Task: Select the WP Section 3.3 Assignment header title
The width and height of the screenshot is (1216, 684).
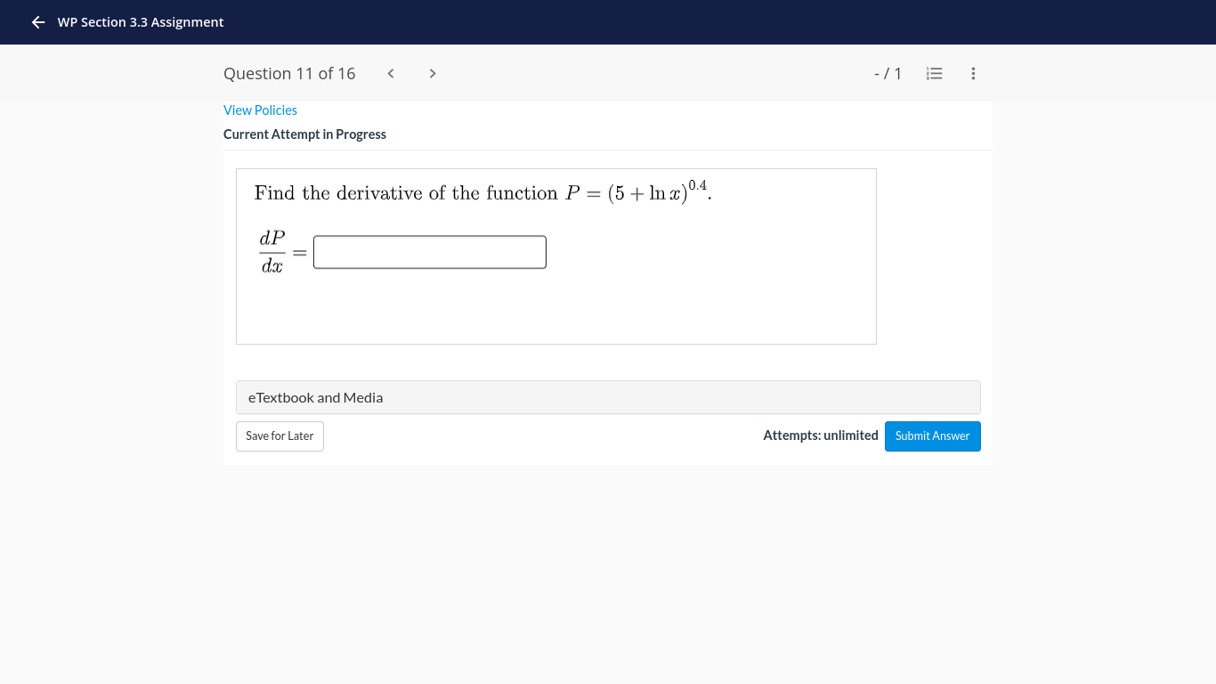Action: pyautogui.click(x=141, y=22)
